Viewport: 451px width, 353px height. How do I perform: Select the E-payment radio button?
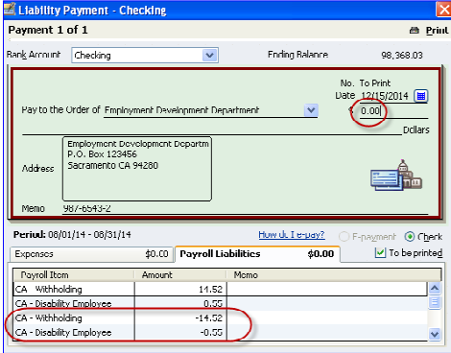[344, 237]
